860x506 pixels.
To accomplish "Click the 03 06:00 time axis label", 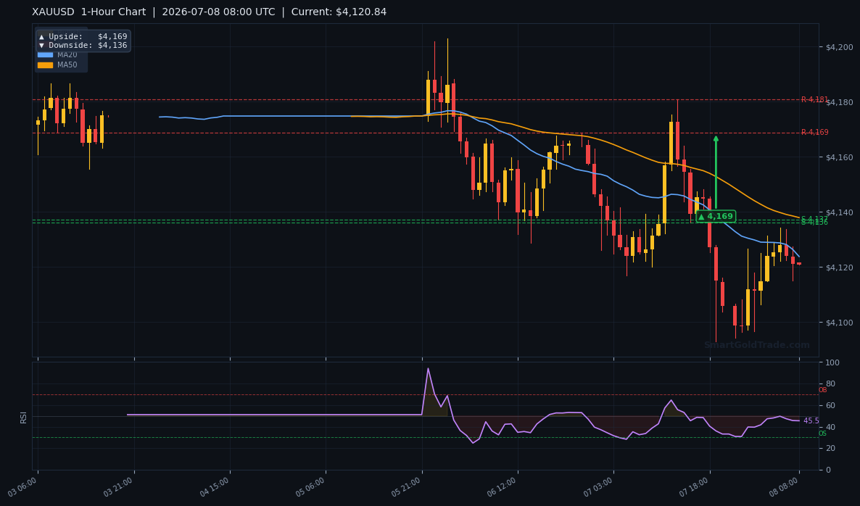I will tap(23, 487).
